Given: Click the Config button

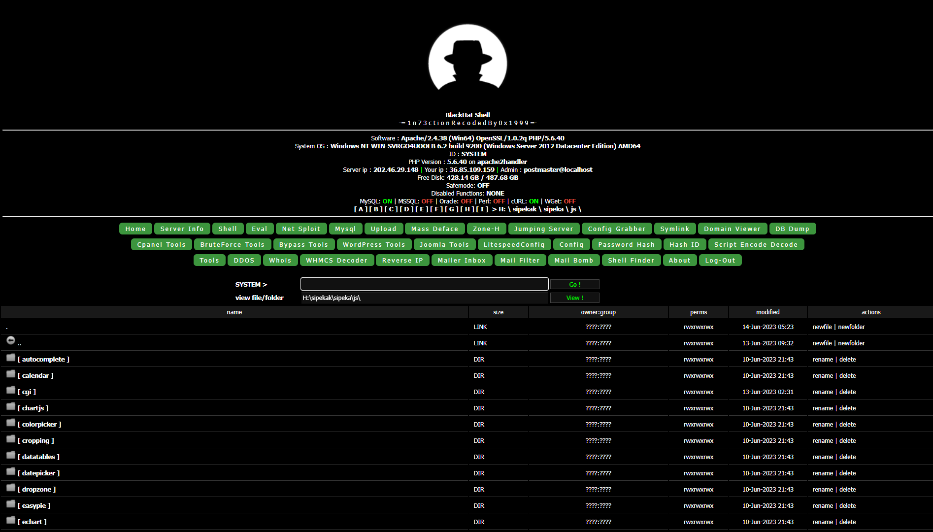Looking at the screenshot, I should tap(572, 244).
